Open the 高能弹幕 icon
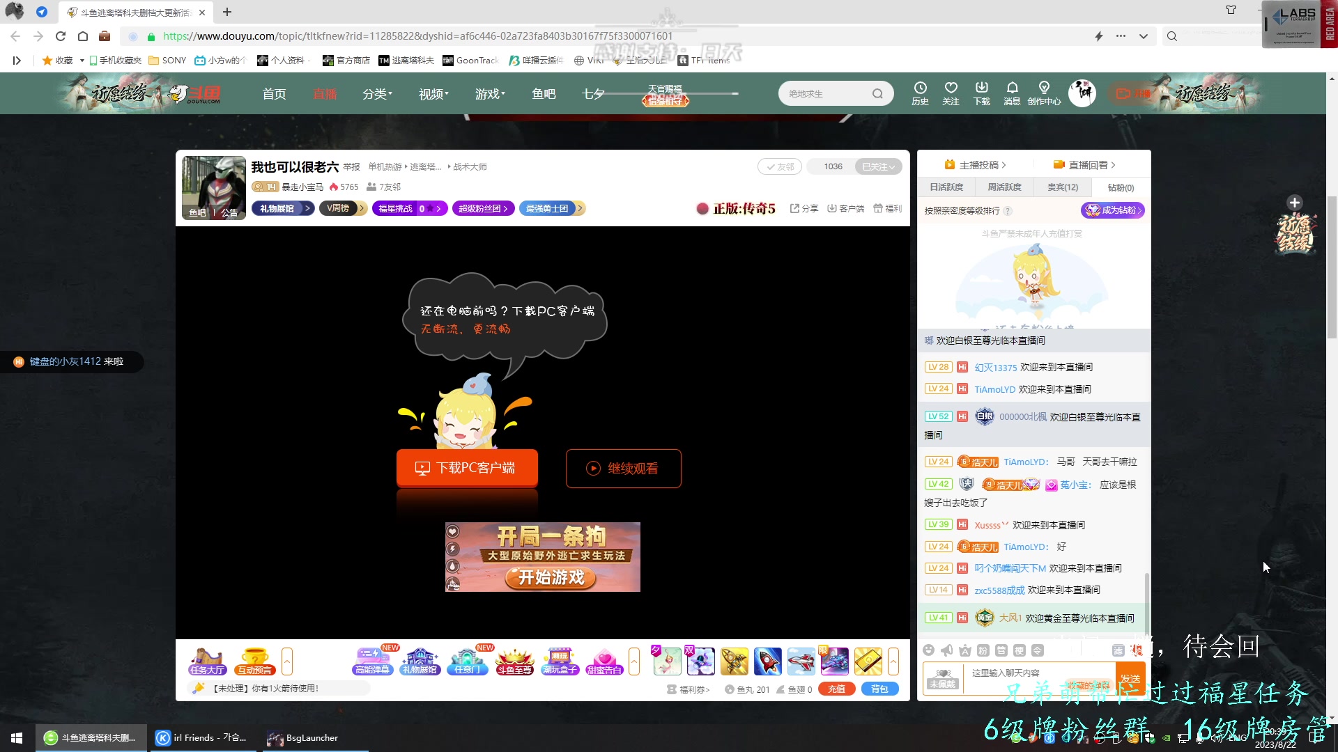This screenshot has width=1338, height=752. [373, 661]
